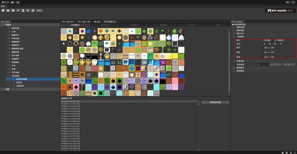
Task: Select the red-outlined green grass tile
Action: tap(144, 44)
